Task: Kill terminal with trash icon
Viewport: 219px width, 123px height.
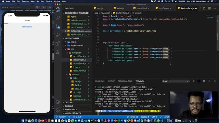Action: coord(204,81)
